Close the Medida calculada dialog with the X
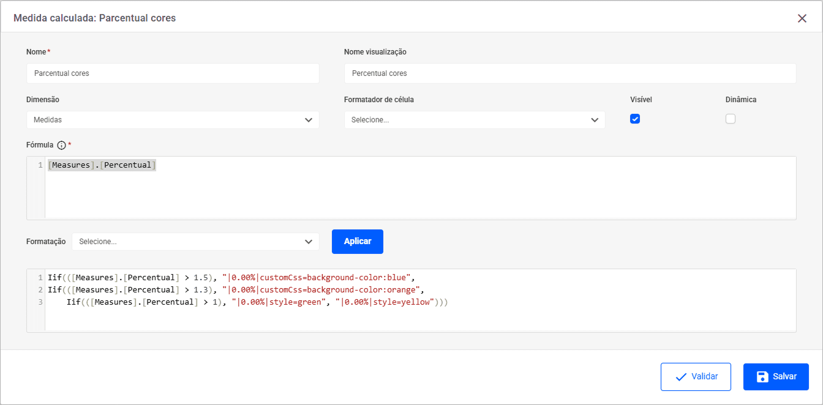The width and height of the screenshot is (823, 405). pyautogui.click(x=802, y=18)
